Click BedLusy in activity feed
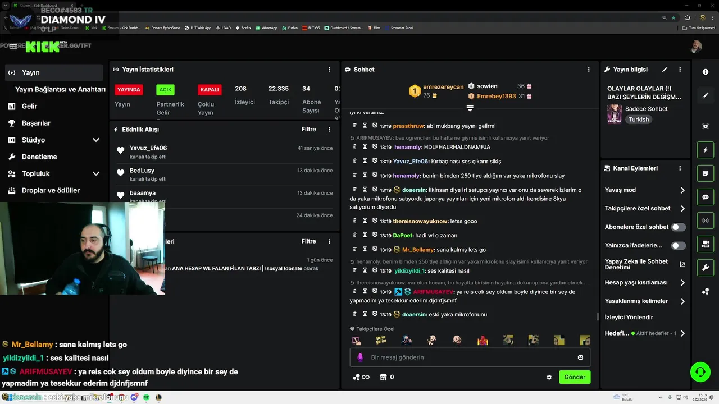This screenshot has height=404, width=719. click(142, 171)
